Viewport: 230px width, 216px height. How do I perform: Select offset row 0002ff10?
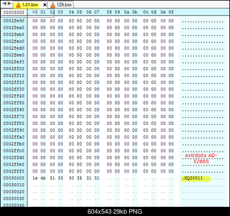coord(14,76)
